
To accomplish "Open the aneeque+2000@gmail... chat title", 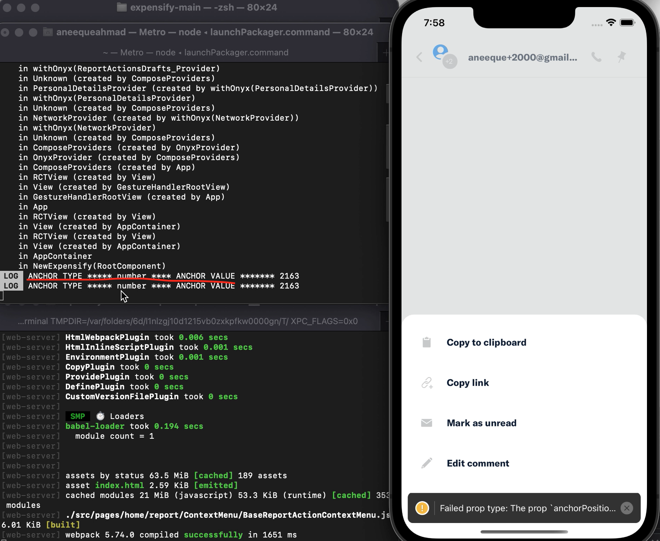I will point(522,57).
